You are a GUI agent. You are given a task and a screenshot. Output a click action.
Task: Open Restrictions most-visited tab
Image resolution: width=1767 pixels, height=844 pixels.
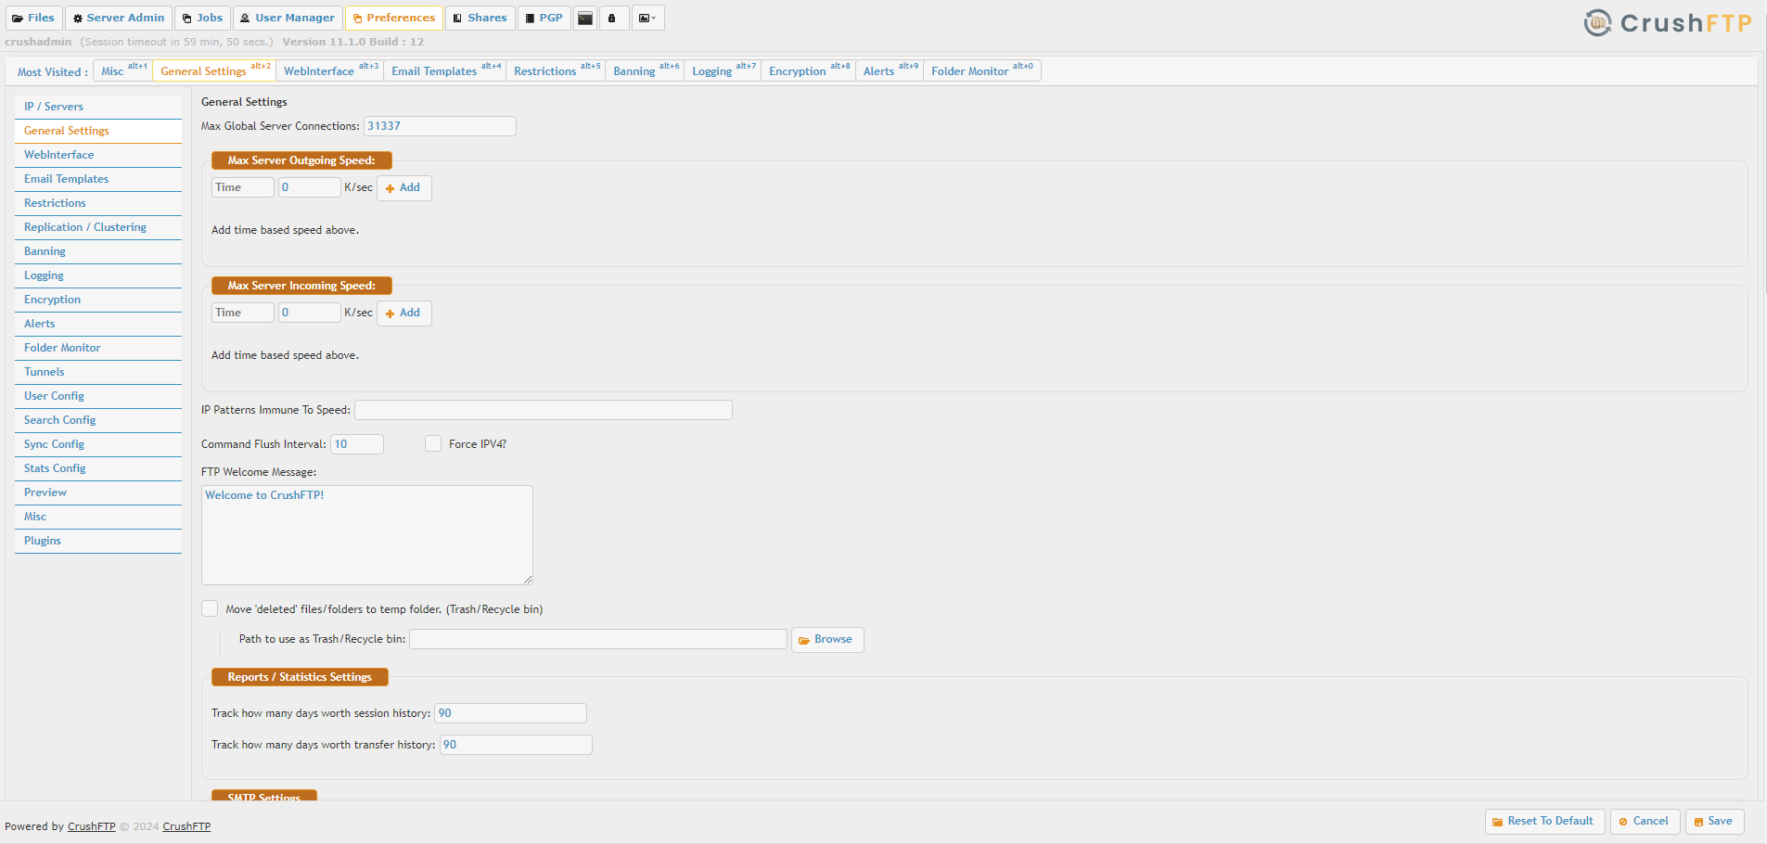(x=556, y=70)
